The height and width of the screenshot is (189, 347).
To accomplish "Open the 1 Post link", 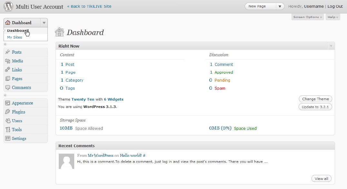I will click(x=67, y=64).
